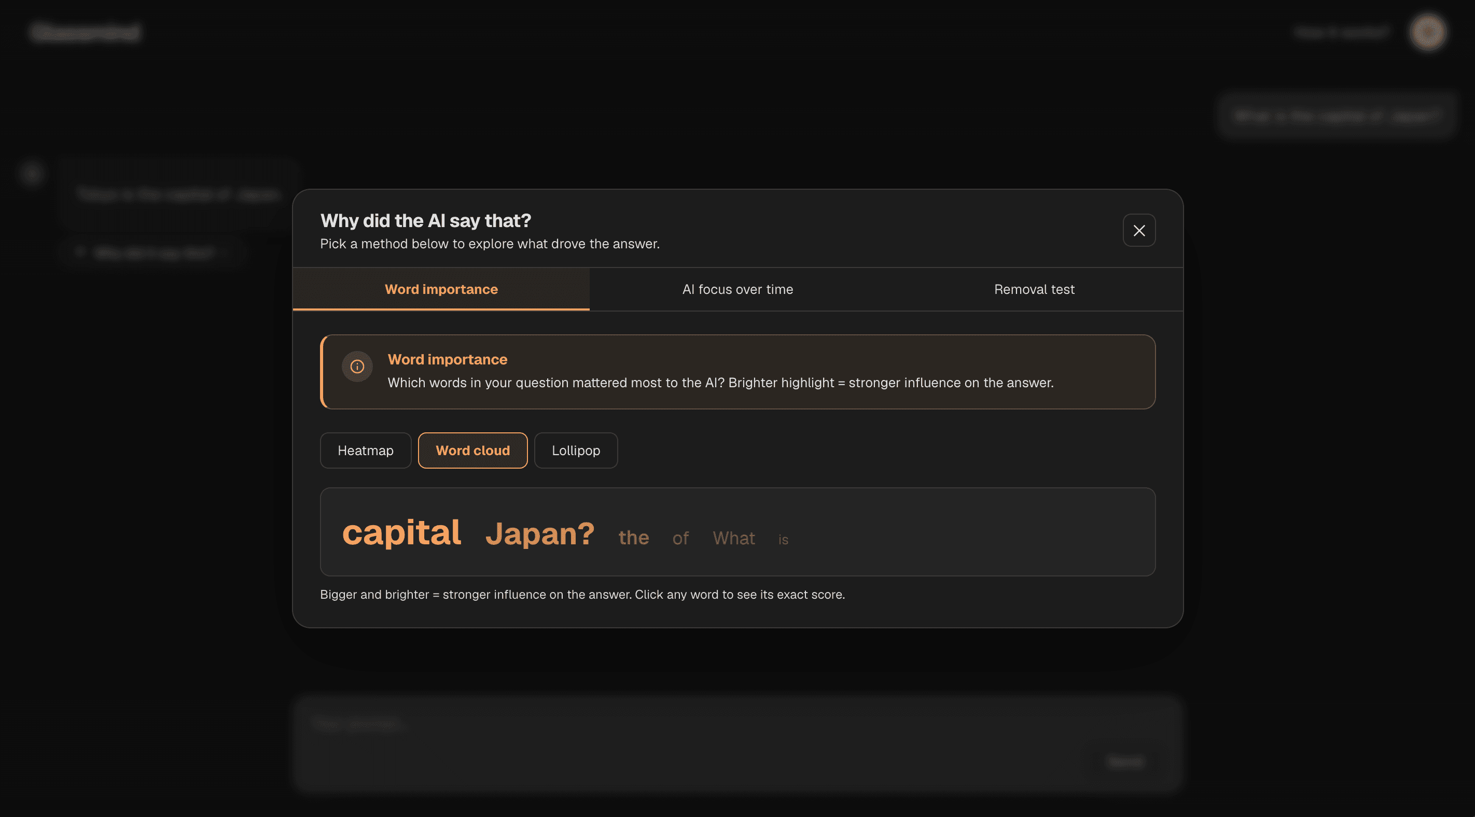This screenshot has height=817, width=1475.
Task: Click the blurred assistant avatar icon on the left
Action: (32, 173)
